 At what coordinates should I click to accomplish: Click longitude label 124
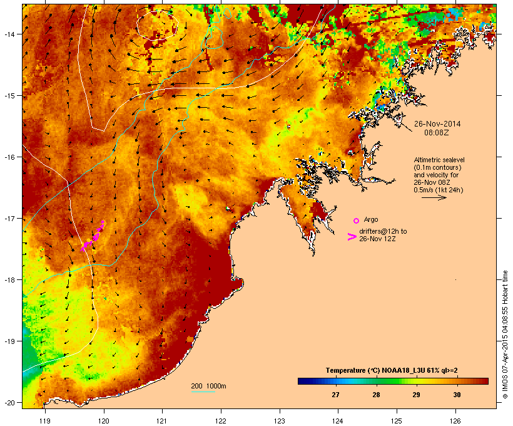coord(338,421)
